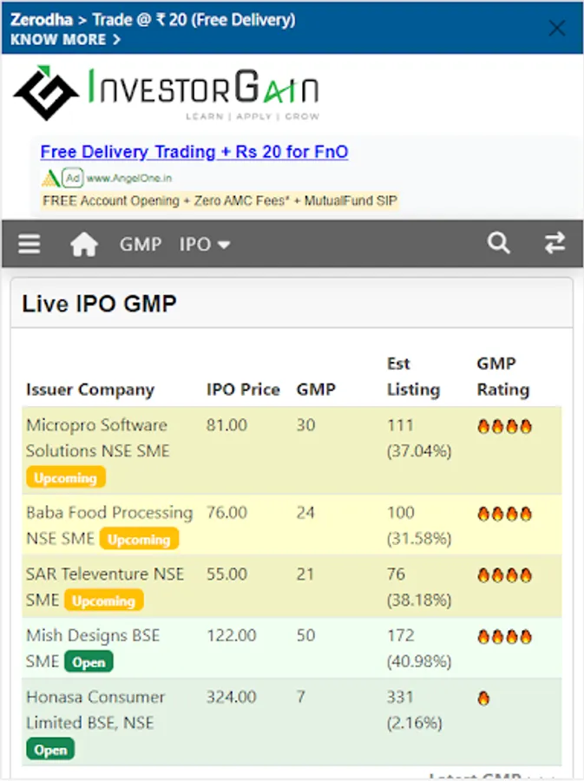Select GMP value 50
Viewport: 584px width, 781px height.
[305, 635]
